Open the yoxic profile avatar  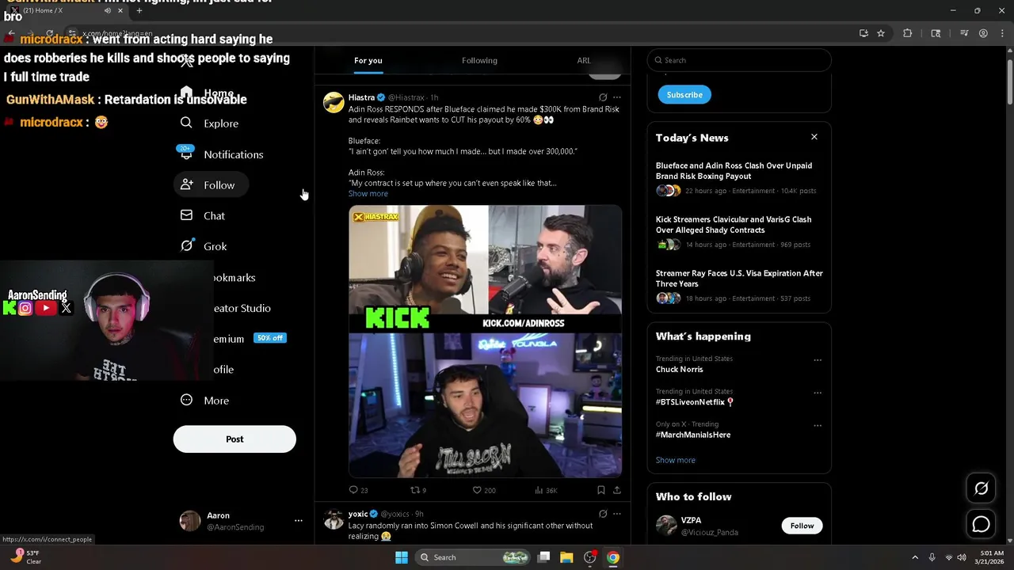point(334,519)
